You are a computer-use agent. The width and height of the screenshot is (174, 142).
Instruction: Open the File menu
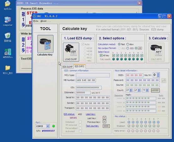coord(36,21)
